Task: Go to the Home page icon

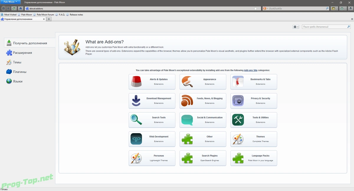Action: (x=20, y=9)
